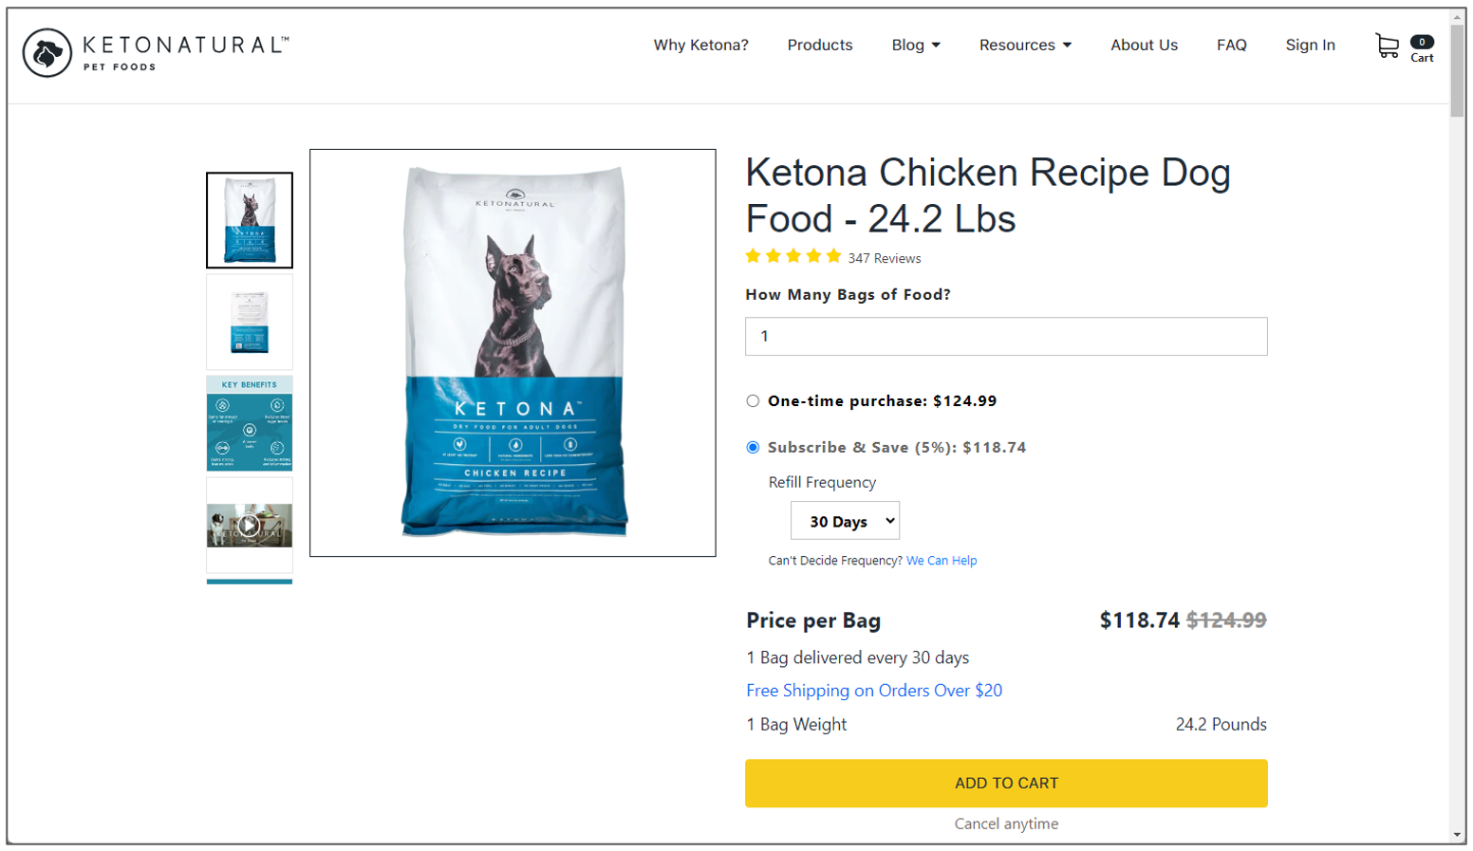Open the Refill Frequency 30 Days dropdown
Viewport: 1473px width, 851px height.
[845, 521]
